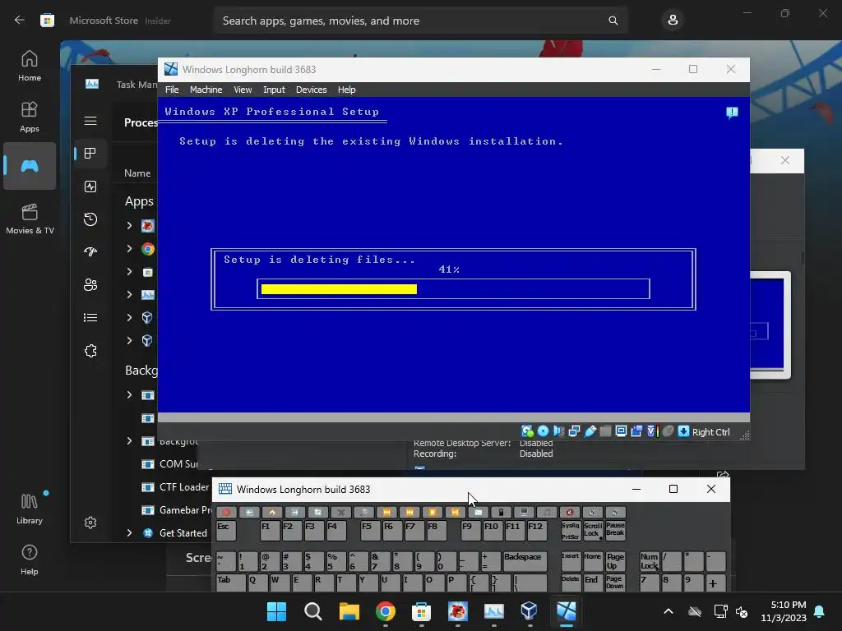Click the USB devices status icon
Image resolution: width=842 pixels, height=631 pixels.
[590, 431]
